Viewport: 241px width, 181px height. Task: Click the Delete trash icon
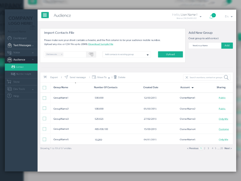pos(115,77)
